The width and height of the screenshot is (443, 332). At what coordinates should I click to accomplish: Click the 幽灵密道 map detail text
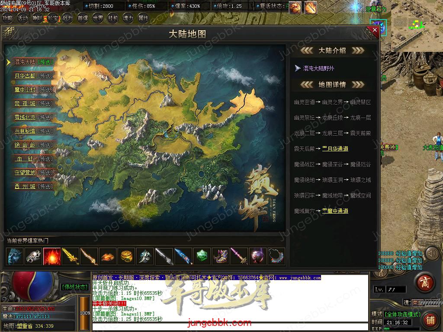(304, 102)
